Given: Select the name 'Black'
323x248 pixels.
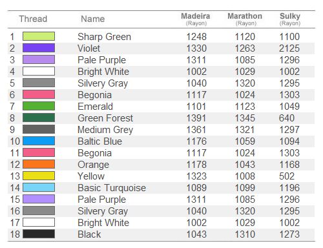Looking at the screenshot, I should click(x=89, y=234).
